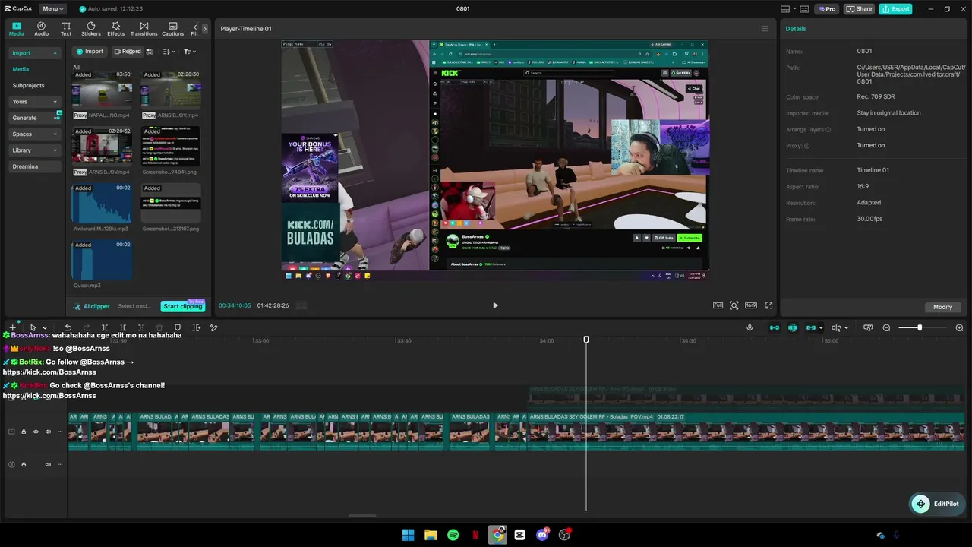
Task: Change the player aspect ratio 16:9 icon
Action: pos(751,305)
